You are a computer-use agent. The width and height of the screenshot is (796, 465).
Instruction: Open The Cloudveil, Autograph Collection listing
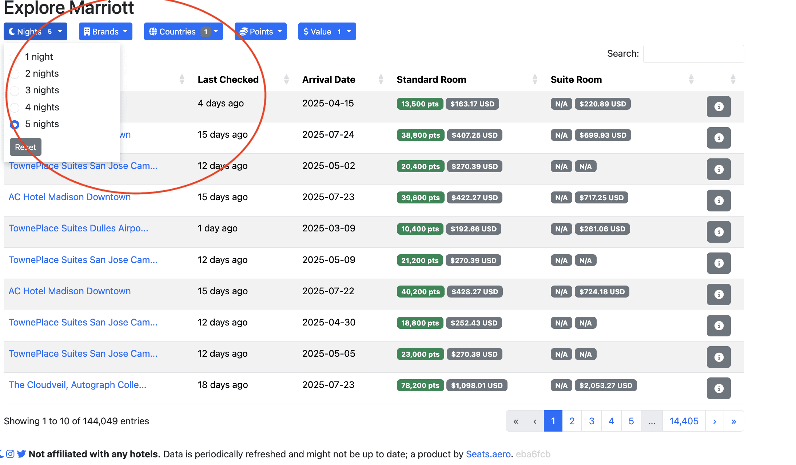coord(77,385)
